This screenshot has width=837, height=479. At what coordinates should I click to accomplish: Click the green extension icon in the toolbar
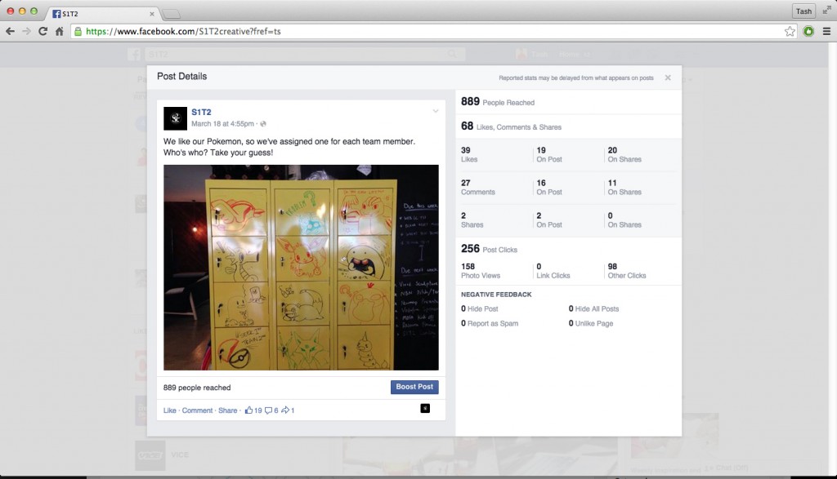[808, 32]
